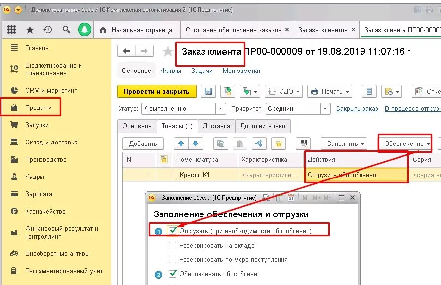Expand the Статус dropdown
The height and width of the screenshot is (285, 441).
click(220, 108)
